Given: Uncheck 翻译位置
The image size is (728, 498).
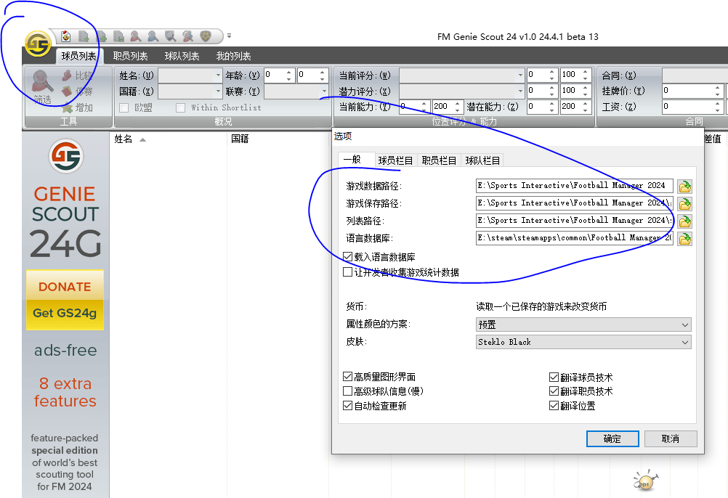Looking at the screenshot, I should click(x=554, y=406).
